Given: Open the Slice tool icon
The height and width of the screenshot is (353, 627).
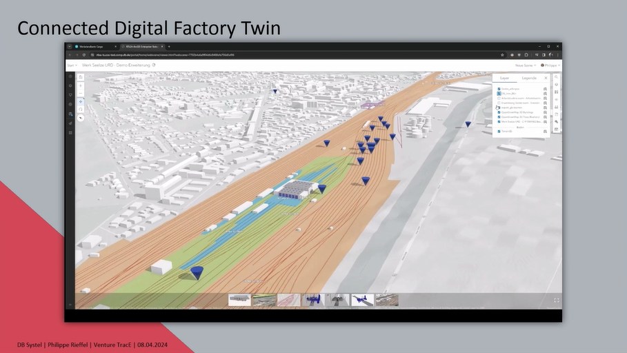Looking at the screenshot, I should click(x=556, y=114).
